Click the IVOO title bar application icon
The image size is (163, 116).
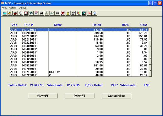[3, 3]
